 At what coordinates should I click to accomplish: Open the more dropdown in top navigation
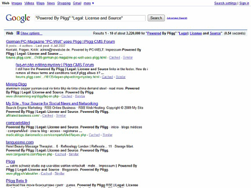[89, 3]
